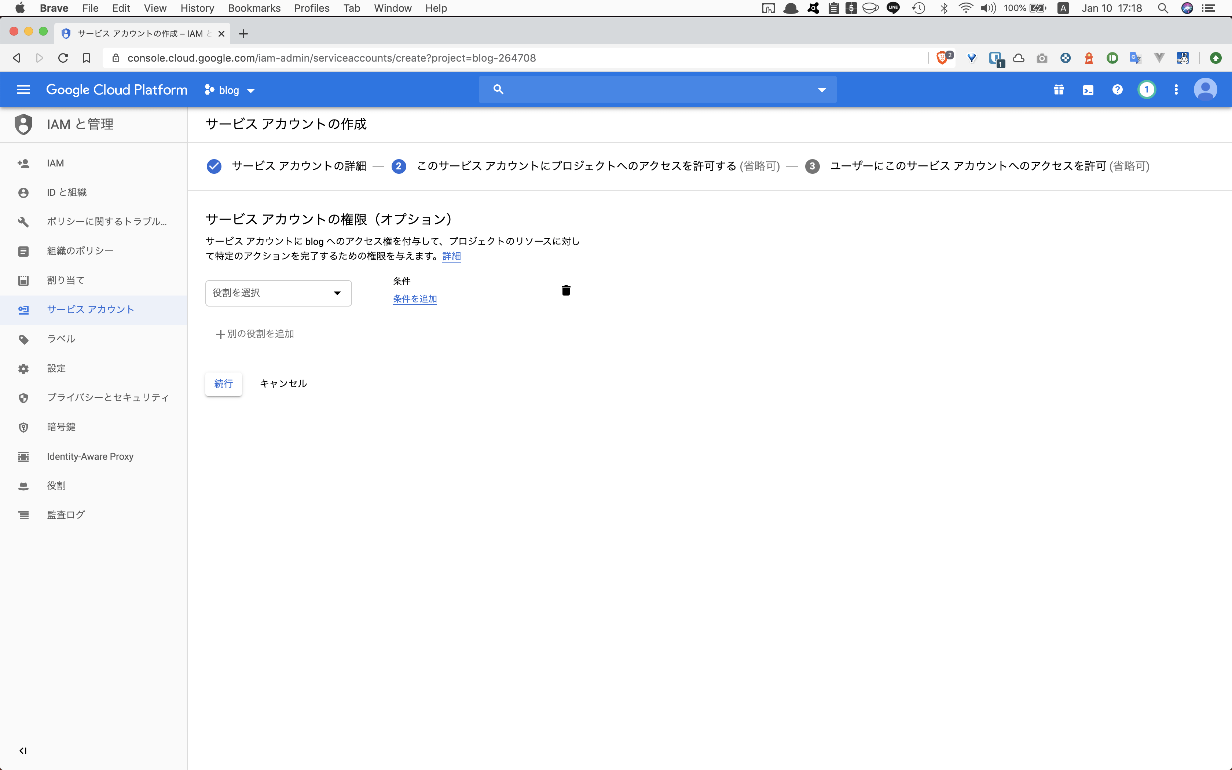Open the account avatar icon
1232x770 pixels.
click(x=1205, y=89)
